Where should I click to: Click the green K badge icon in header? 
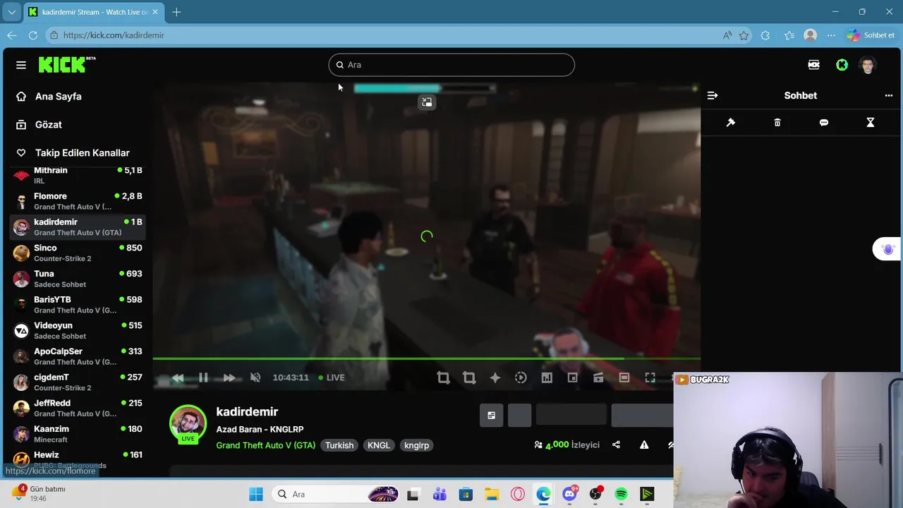[x=842, y=65]
